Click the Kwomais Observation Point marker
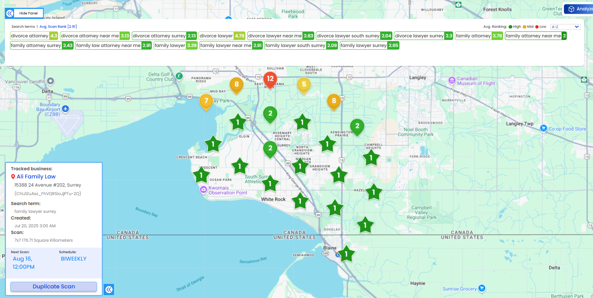Viewport: 593px width, 298px height. [203, 190]
